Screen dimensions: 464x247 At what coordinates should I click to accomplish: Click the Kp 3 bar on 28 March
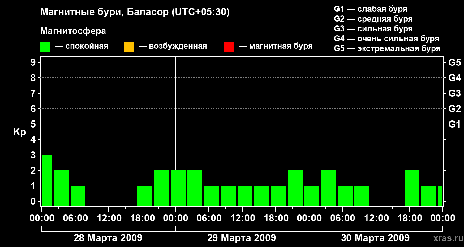pyautogui.click(x=47, y=180)
